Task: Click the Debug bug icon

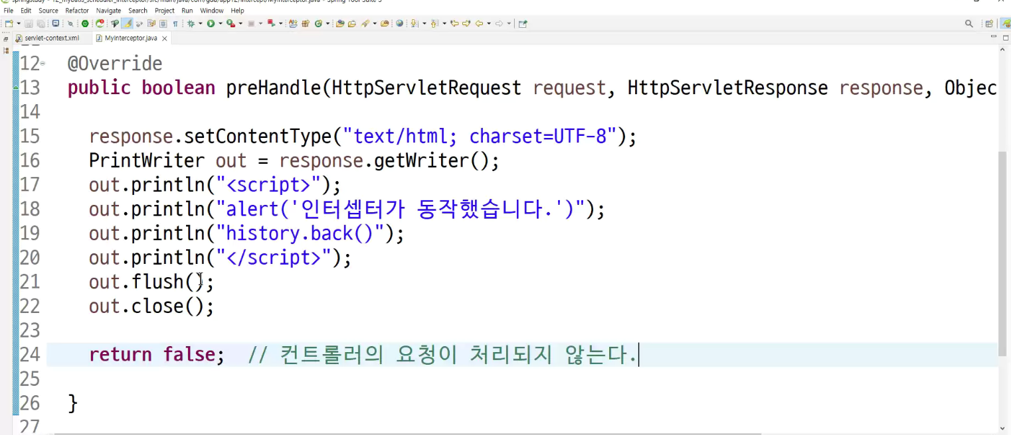Action: pyautogui.click(x=191, y=23)
